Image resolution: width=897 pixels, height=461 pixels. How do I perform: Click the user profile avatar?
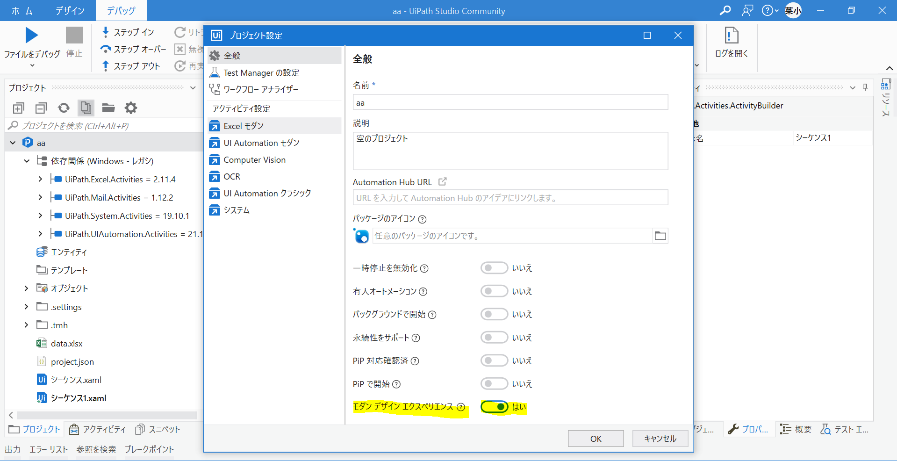[x=793, y=10]
